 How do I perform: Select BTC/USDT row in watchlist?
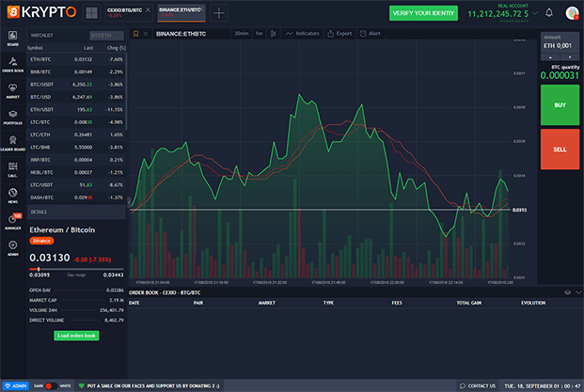click(x=76, y=85)
